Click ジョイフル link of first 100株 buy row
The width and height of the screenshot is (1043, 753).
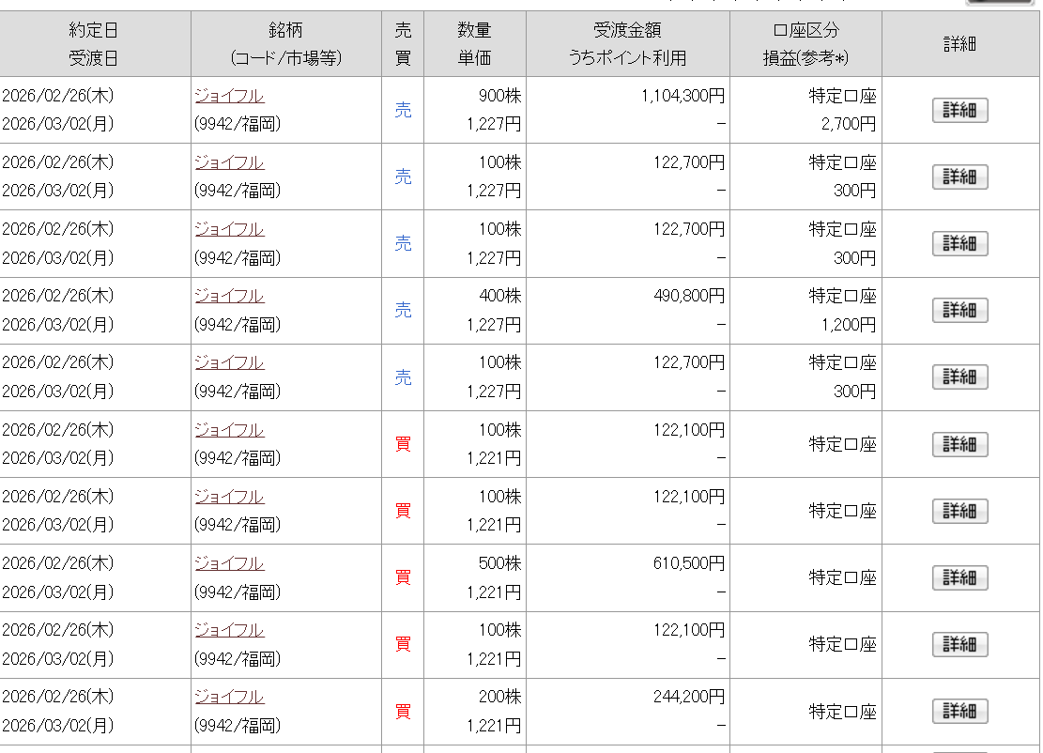[x=229, y=430]
